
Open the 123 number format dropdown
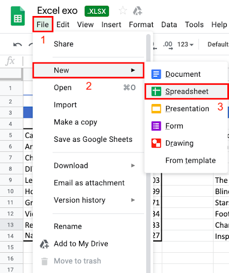(x=185, y=44)
